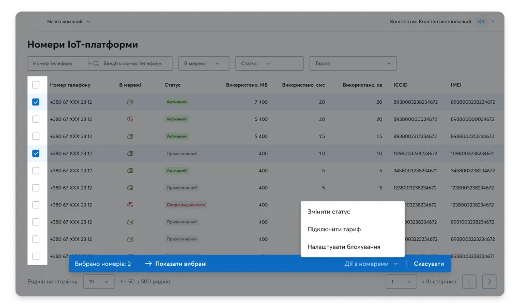Open the rows-per-page dropdown showing 10
The width and height of the screenshot is (520, 308).
click(99, 282)
